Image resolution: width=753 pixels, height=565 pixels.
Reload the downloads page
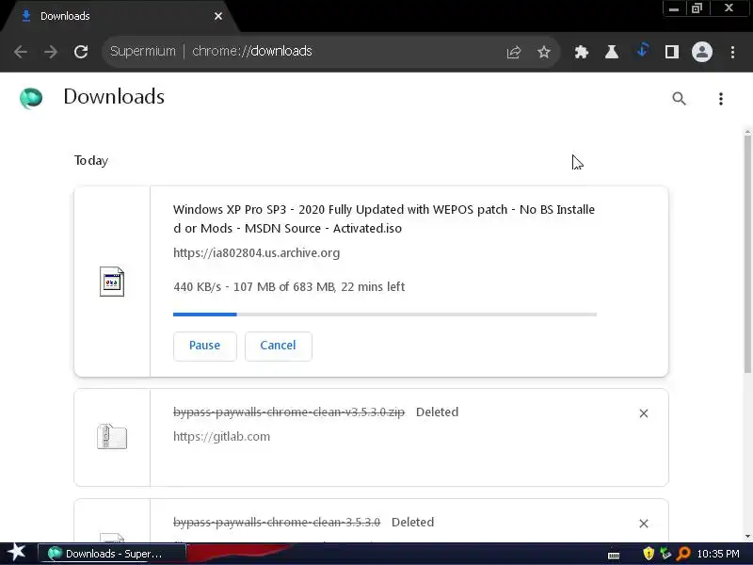[81, 52]
